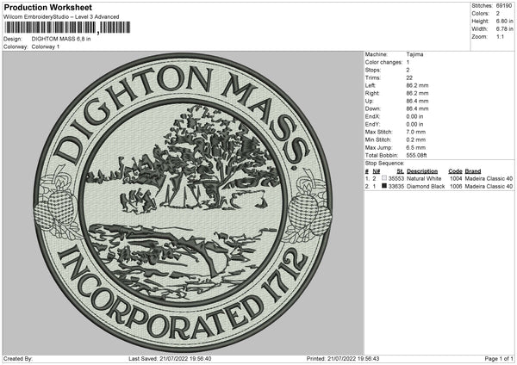Click the Zoom value 1:1
Viewport: 517px width, 365px height.
500,36
